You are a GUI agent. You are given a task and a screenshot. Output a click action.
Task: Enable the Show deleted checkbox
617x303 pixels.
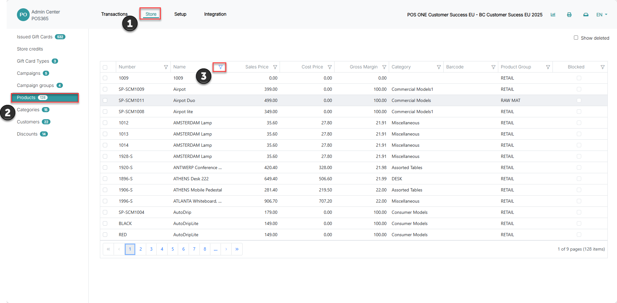coord(576,38)
